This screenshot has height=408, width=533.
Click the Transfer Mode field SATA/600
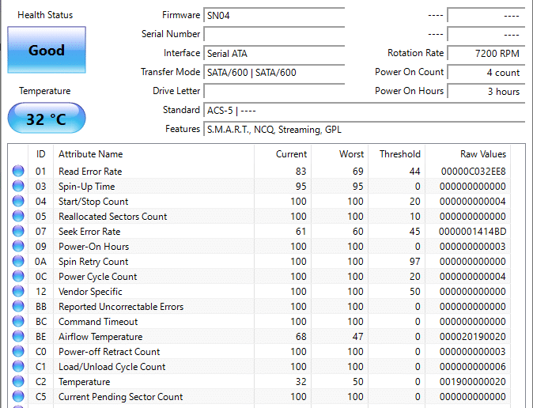coord(274,73)
